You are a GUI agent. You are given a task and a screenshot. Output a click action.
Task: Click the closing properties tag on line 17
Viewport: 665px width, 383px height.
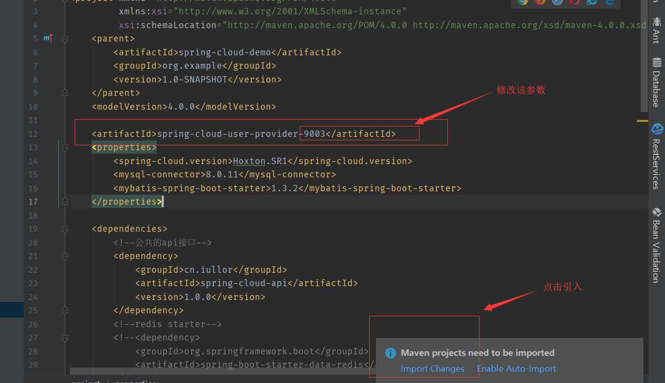pos(127,202)
